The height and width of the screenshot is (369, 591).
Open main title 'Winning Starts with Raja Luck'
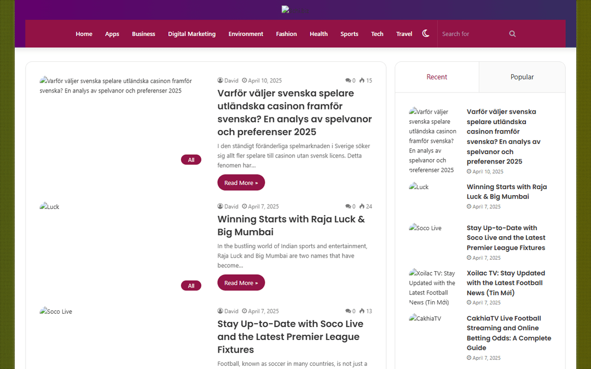tap(291, 225)
